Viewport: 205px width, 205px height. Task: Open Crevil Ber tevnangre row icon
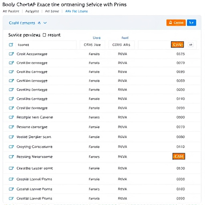[x=11, y=108]
